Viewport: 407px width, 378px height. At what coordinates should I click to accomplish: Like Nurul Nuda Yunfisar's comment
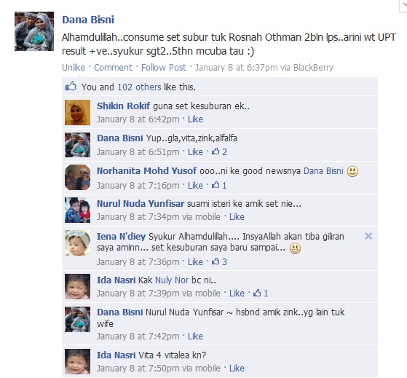pos(237,216)
